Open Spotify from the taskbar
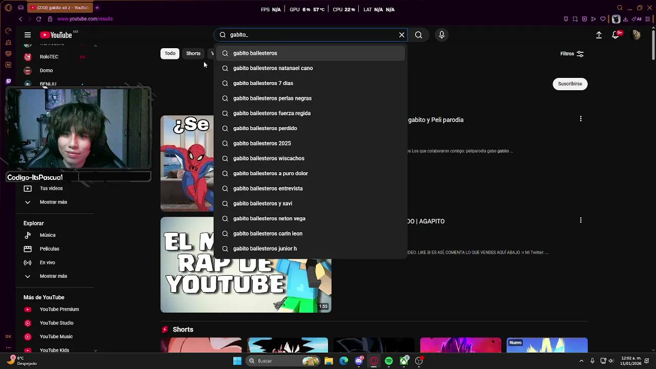Image resolution: width=656 pixels, height=369 pixels. pyautogui.click(x=389, y=361)
